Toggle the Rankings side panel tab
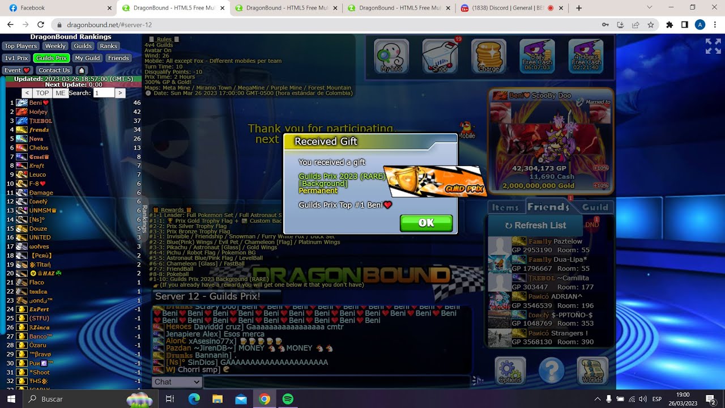The width and height of the screenshot is (725, 408). (144, 219)
